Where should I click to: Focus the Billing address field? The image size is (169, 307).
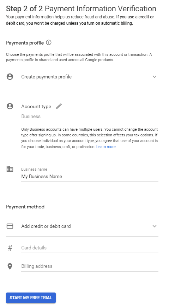coord(90,266)
